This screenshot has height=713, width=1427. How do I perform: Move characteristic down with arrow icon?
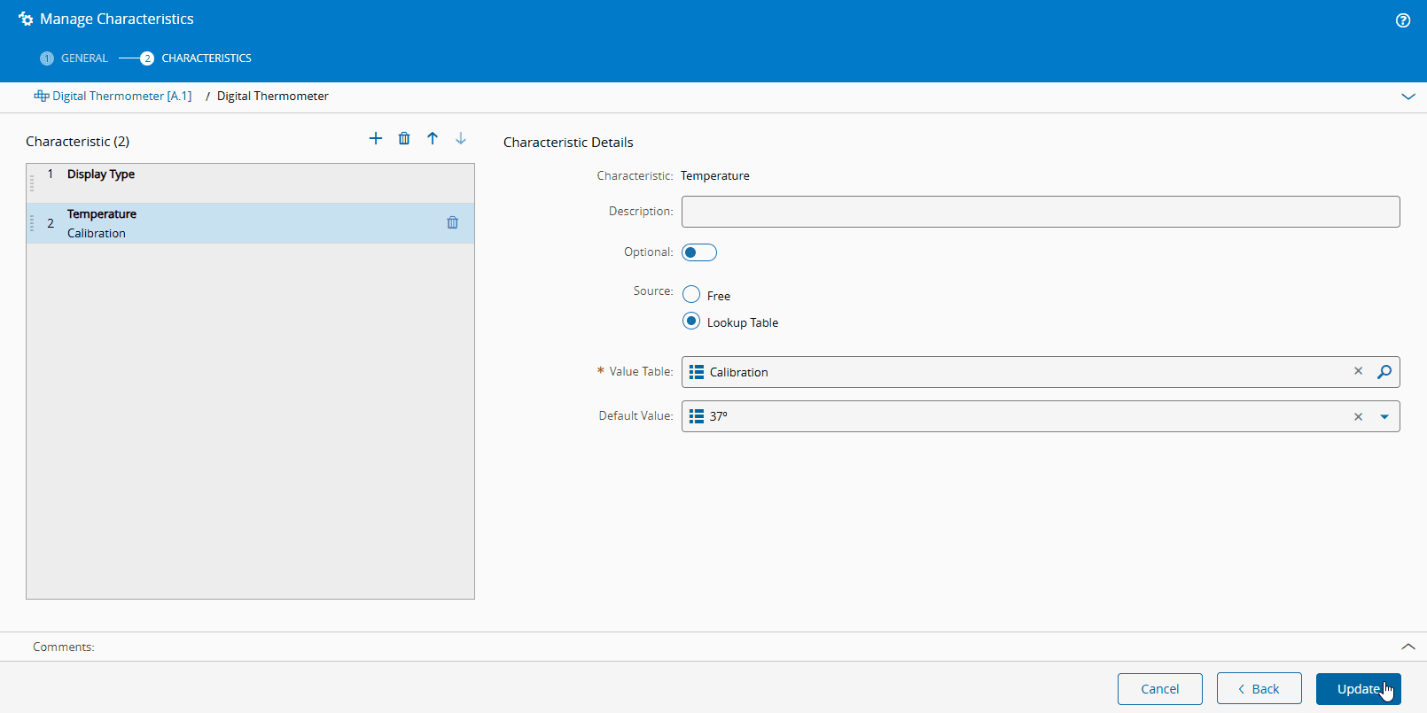point(461,138)
